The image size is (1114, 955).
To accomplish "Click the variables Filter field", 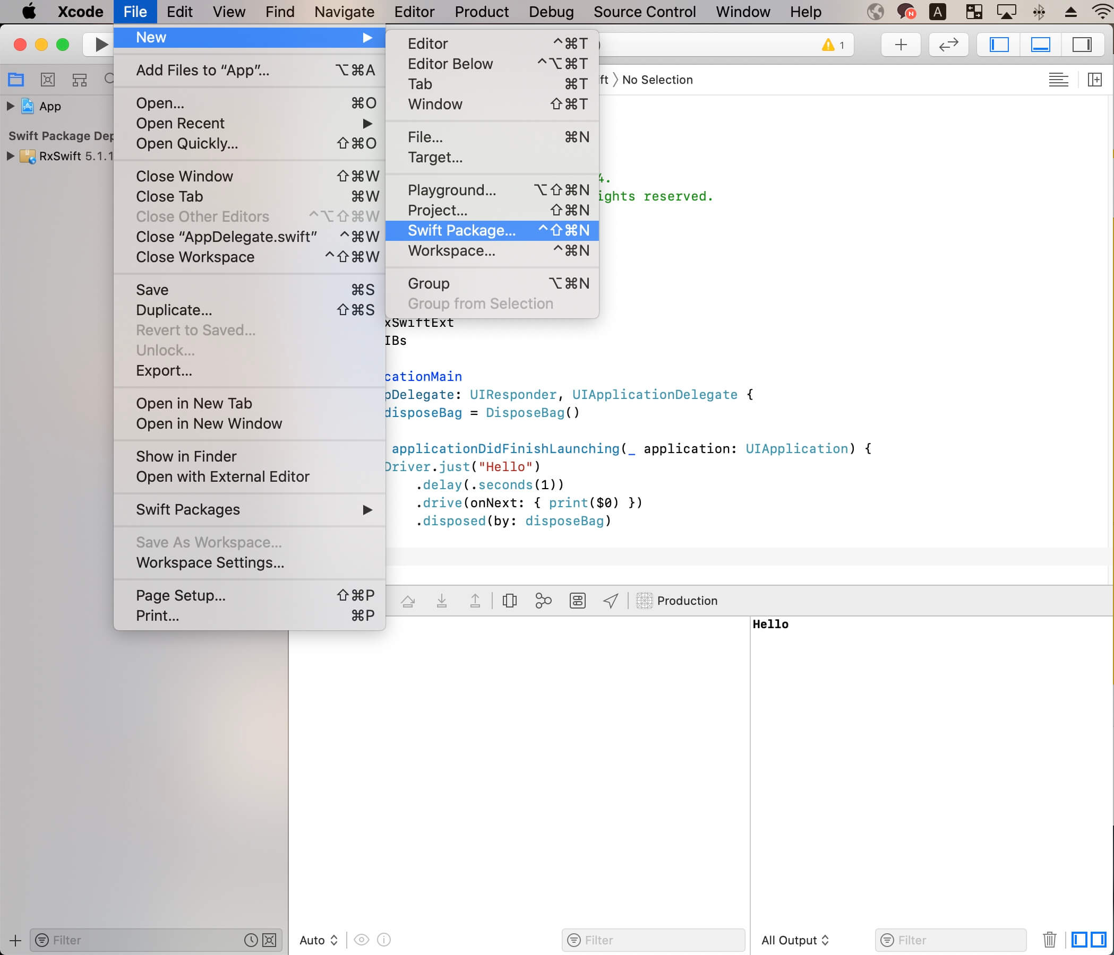I will point(653,940).
